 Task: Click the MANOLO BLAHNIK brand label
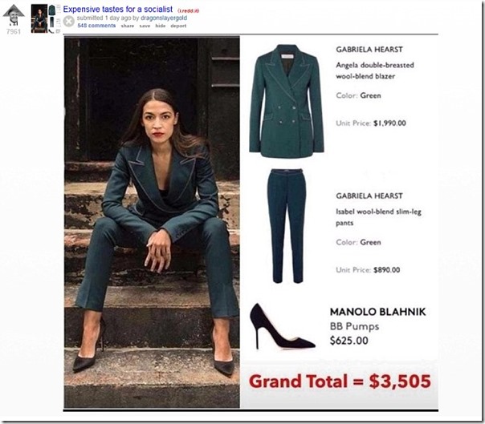[x=377, y=312]
